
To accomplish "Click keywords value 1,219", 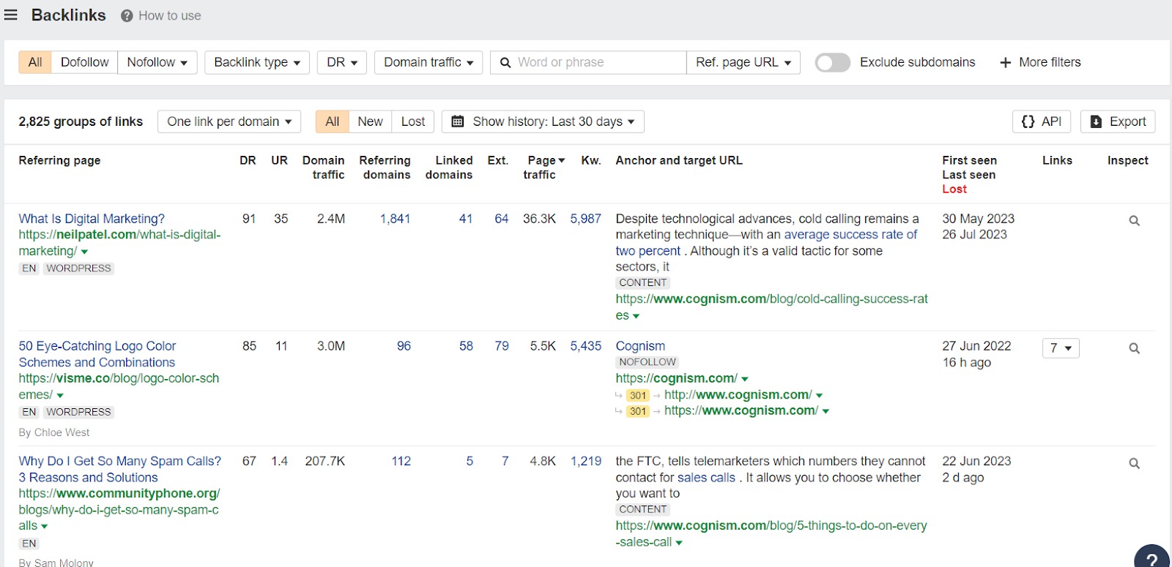I will (x=585, y=462).
